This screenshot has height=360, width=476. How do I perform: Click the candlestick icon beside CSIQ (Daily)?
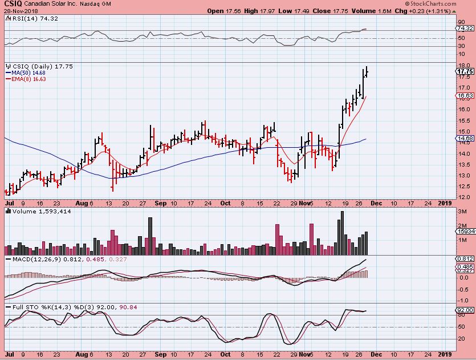point(8,66)
